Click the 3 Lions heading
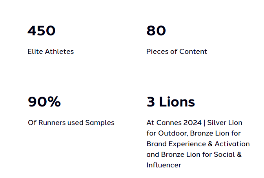This screenshot has width=264, height=178. point(171,102)
